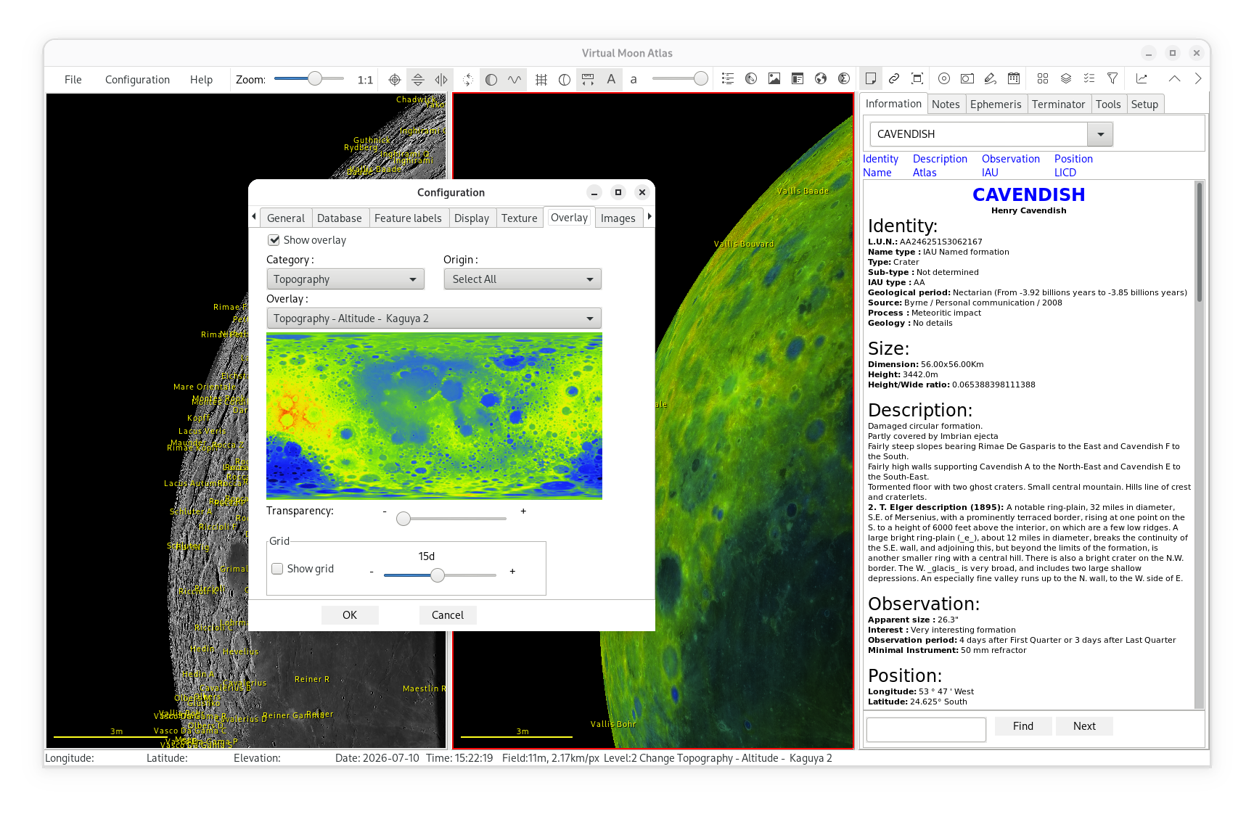The image size is (1254, 814).
Task: Click the calendar toolbar icon
Action: [1014, 78]
